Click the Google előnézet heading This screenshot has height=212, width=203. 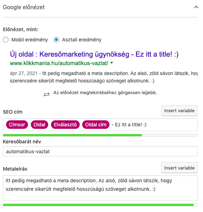[24, 7]
